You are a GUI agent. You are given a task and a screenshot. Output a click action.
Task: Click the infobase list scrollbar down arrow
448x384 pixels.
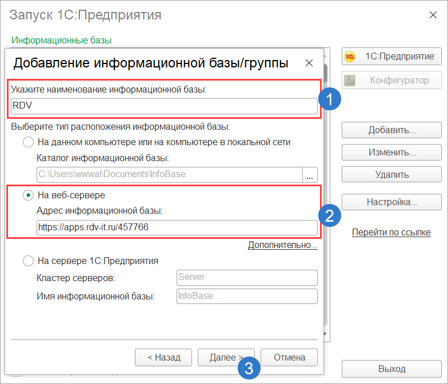point(326,334)
